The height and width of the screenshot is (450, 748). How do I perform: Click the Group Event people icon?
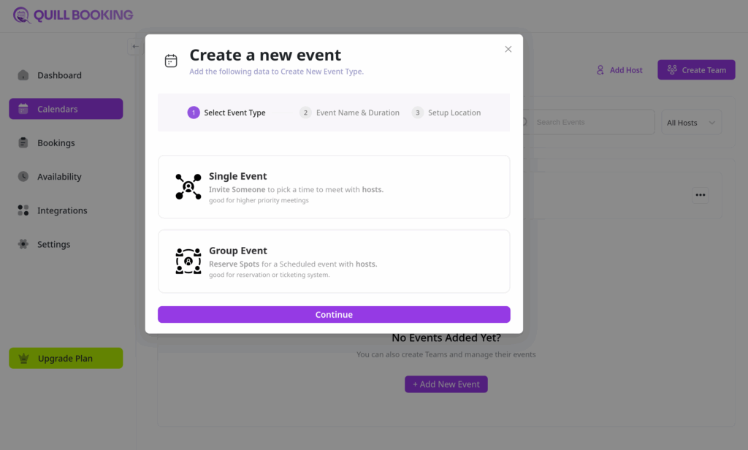click(x=188, y=261)
